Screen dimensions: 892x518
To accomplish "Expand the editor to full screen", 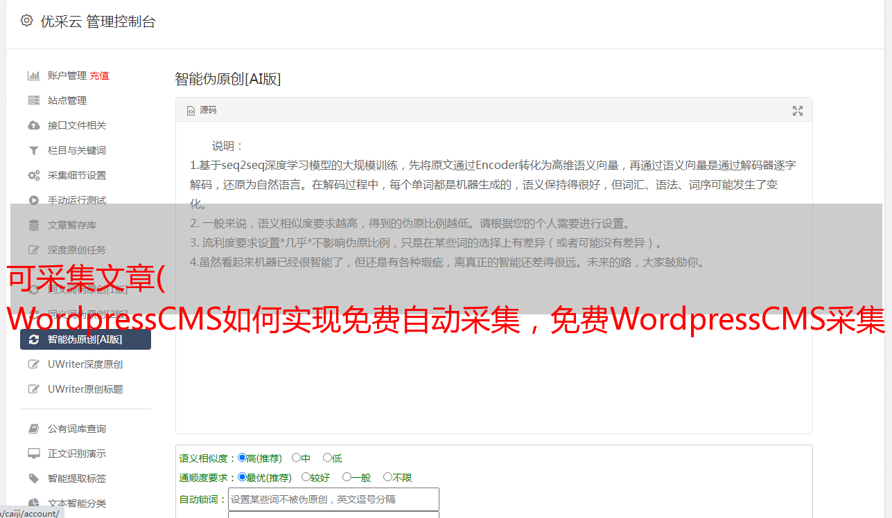I will 798,111.
